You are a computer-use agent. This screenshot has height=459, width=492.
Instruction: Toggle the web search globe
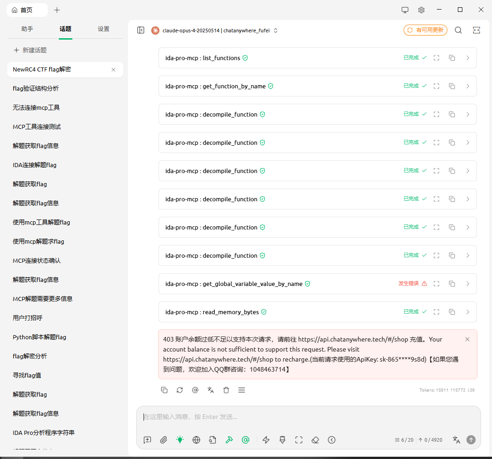coord(196,440)
